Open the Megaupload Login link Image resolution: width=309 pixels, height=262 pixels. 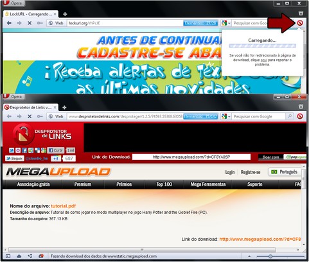(230, 172)
